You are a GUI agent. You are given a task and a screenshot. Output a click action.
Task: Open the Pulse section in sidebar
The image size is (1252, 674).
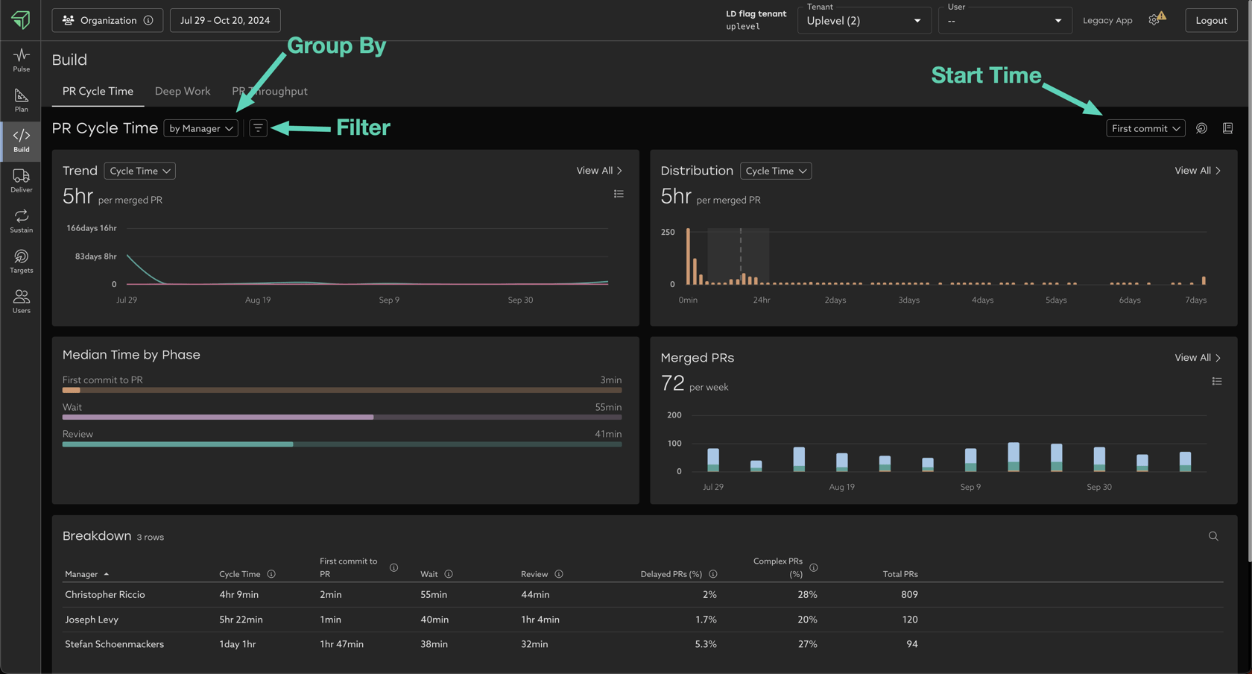(21, 60)
